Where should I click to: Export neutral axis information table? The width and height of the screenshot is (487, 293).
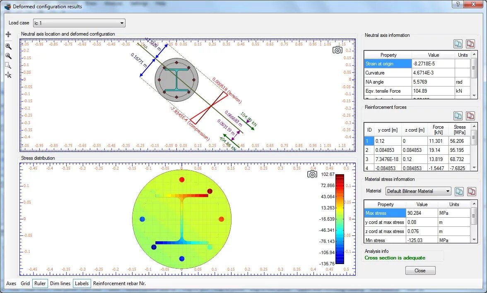click(470, 44)
